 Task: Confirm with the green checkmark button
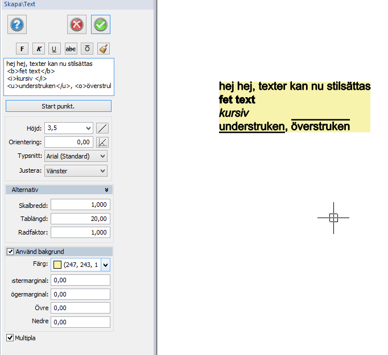[x=101, y=24]
